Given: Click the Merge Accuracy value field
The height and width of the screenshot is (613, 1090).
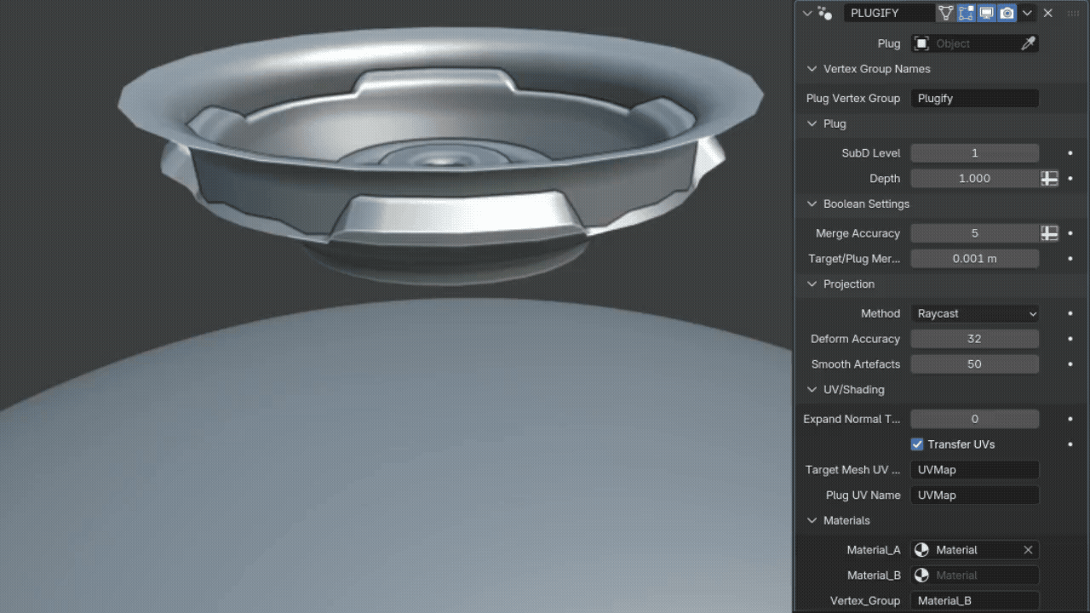Looking at the screenshot, I should point(974,233).
